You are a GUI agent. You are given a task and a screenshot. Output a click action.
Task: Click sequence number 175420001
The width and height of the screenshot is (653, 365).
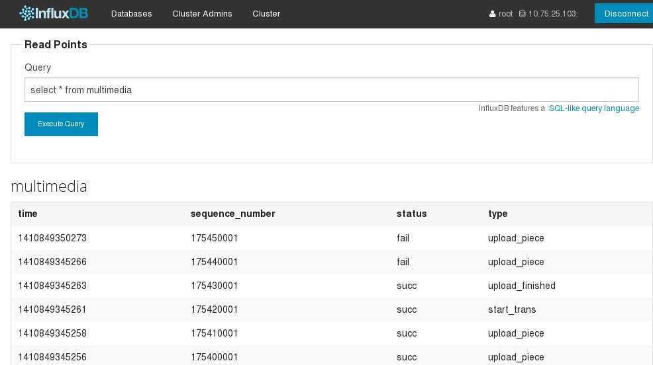tap(215, 309)
